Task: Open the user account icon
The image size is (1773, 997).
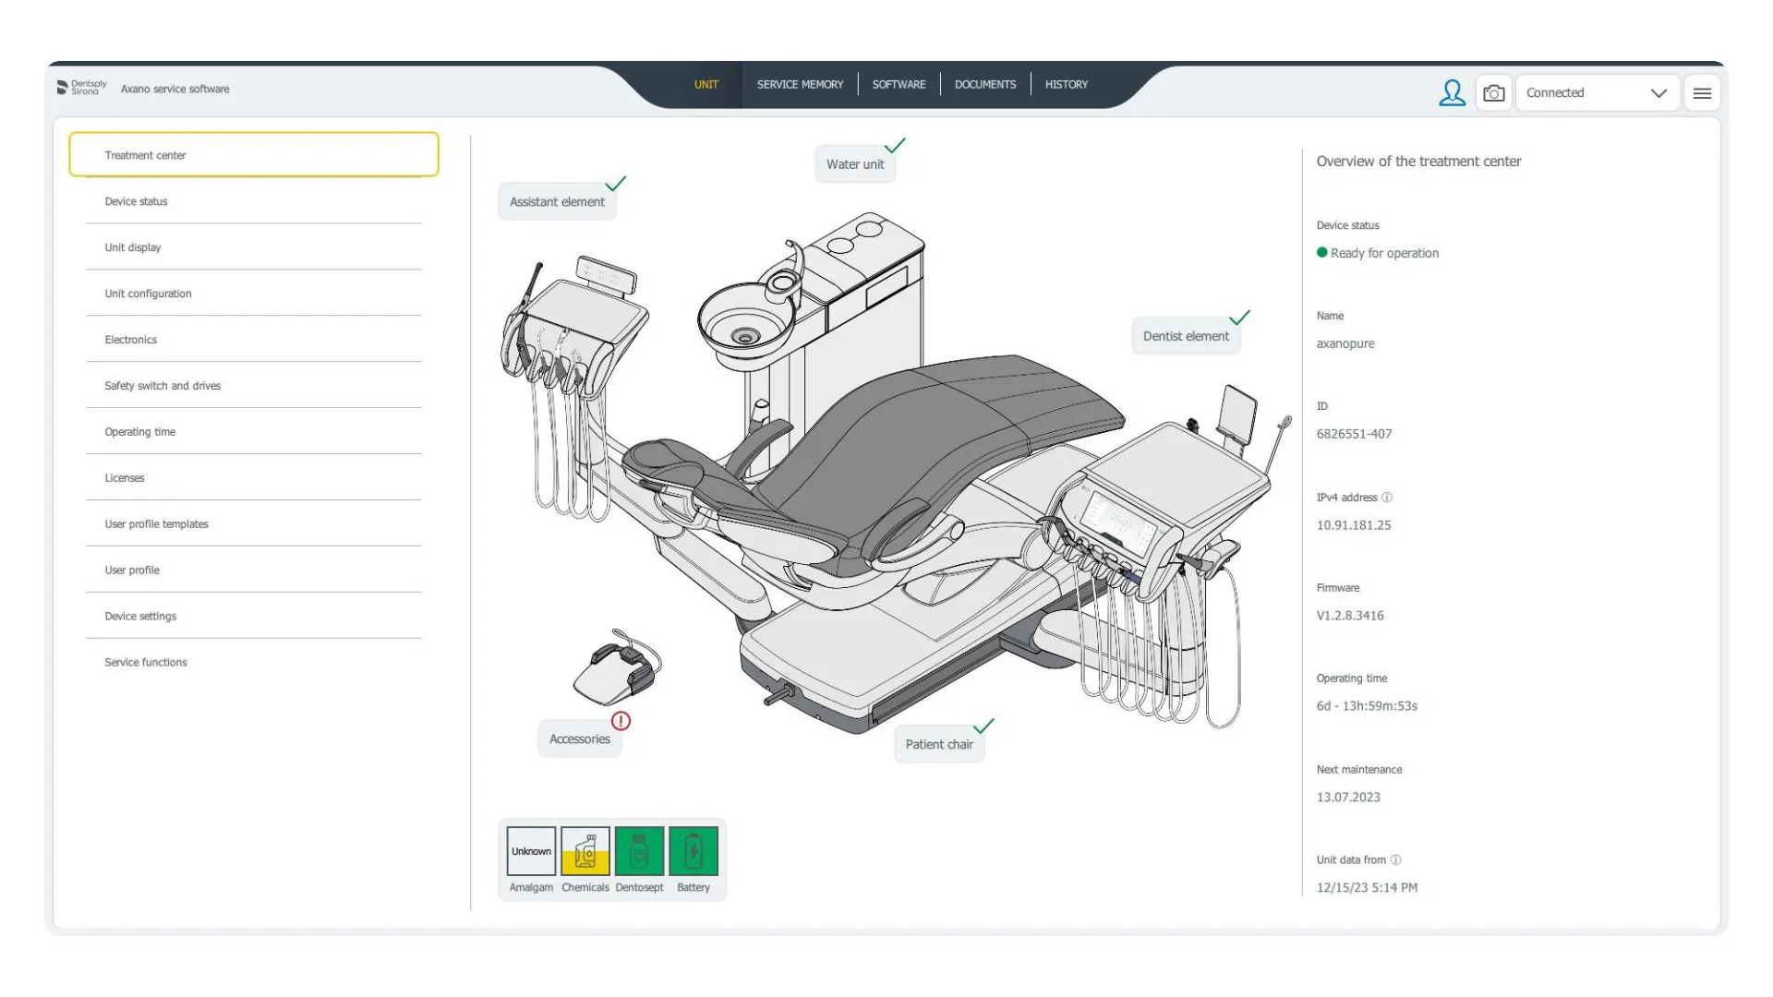Action: (1452, 92)
